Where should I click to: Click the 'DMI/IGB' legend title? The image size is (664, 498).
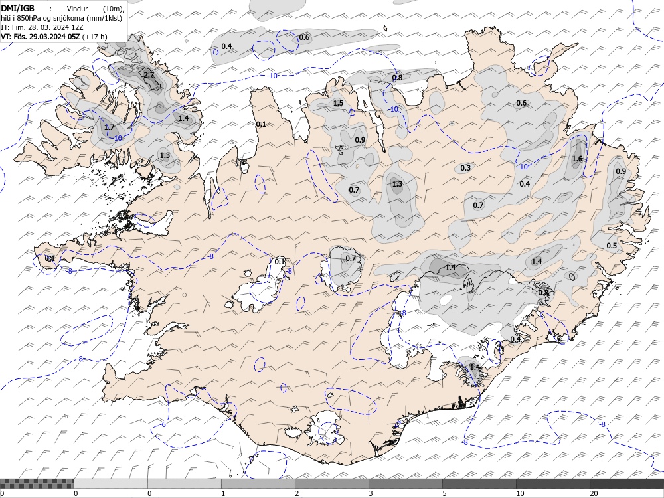point(18,7)
